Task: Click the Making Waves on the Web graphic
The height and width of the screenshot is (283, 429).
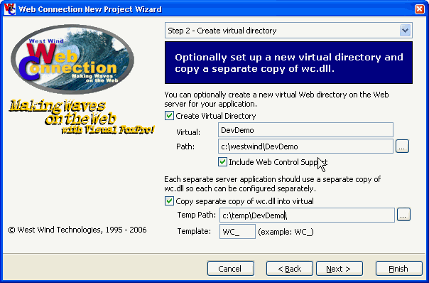Action: pyautogui.click(x=82, y=117)
